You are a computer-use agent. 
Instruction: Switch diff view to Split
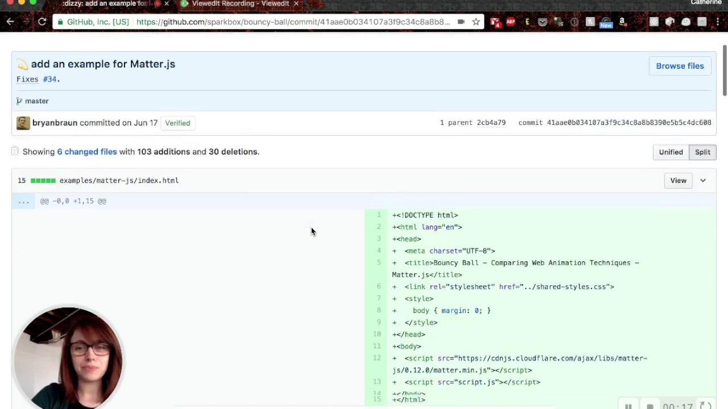coord(702,152)
